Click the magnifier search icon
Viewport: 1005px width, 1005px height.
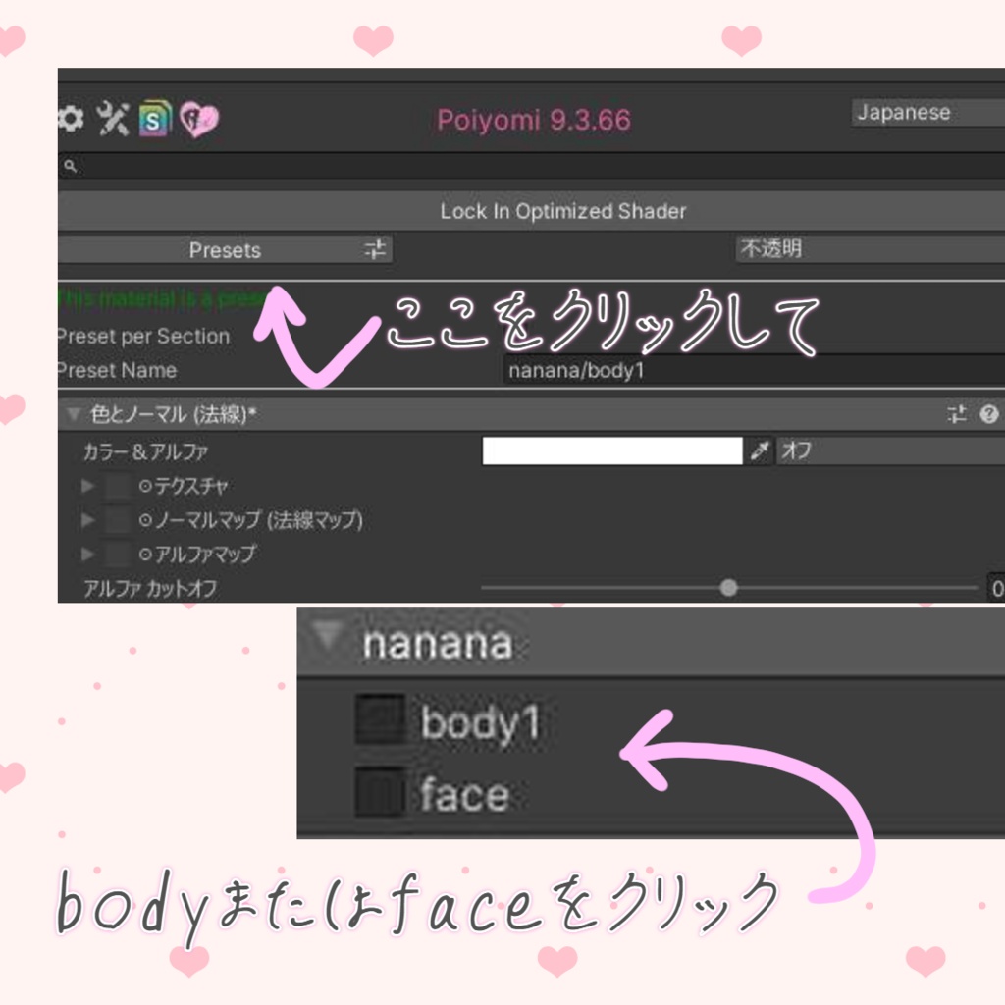tap(70, 166)
